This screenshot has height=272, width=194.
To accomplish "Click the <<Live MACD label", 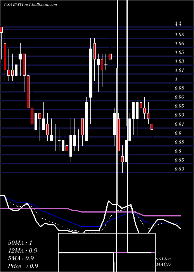I will [163, 262].
